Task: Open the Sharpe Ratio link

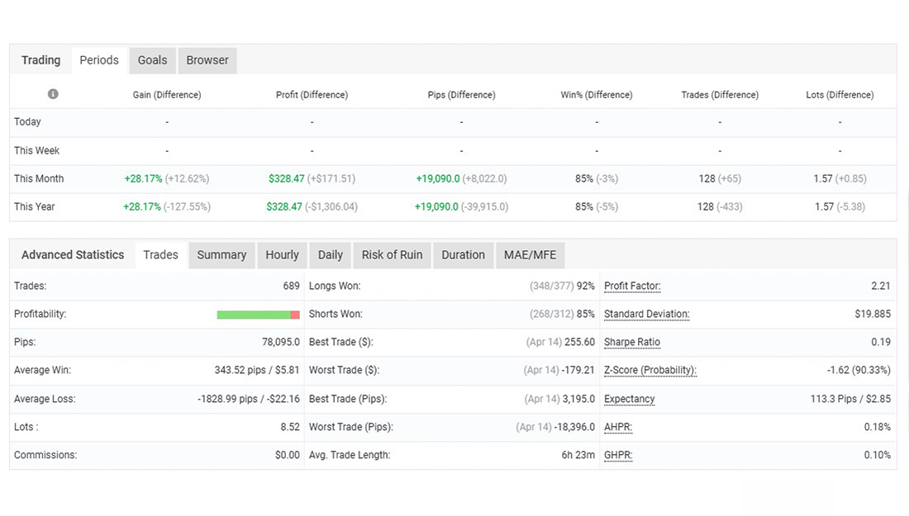Action: pos(632,342)
